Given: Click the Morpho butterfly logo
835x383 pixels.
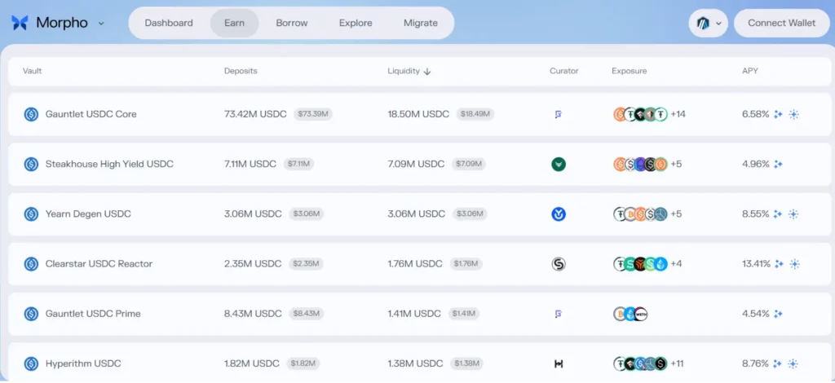Looking at the screenshot, I should 20,23.
